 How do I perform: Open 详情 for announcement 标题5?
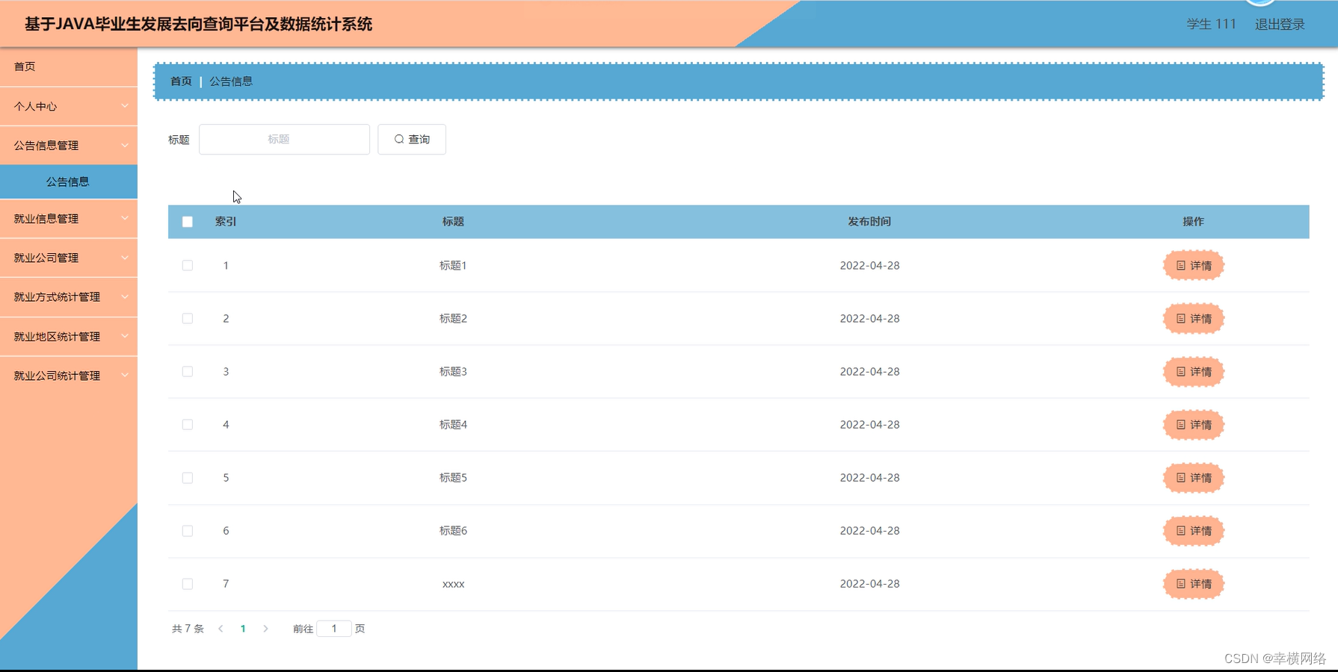[1192, 478]
